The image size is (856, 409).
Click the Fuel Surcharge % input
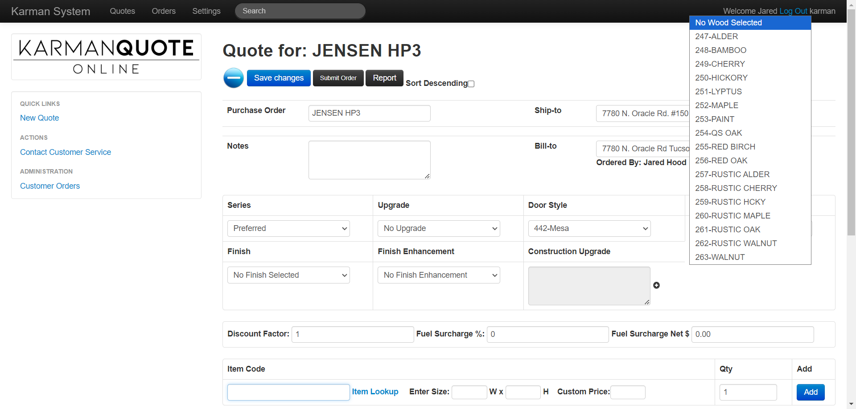point(547,334)
